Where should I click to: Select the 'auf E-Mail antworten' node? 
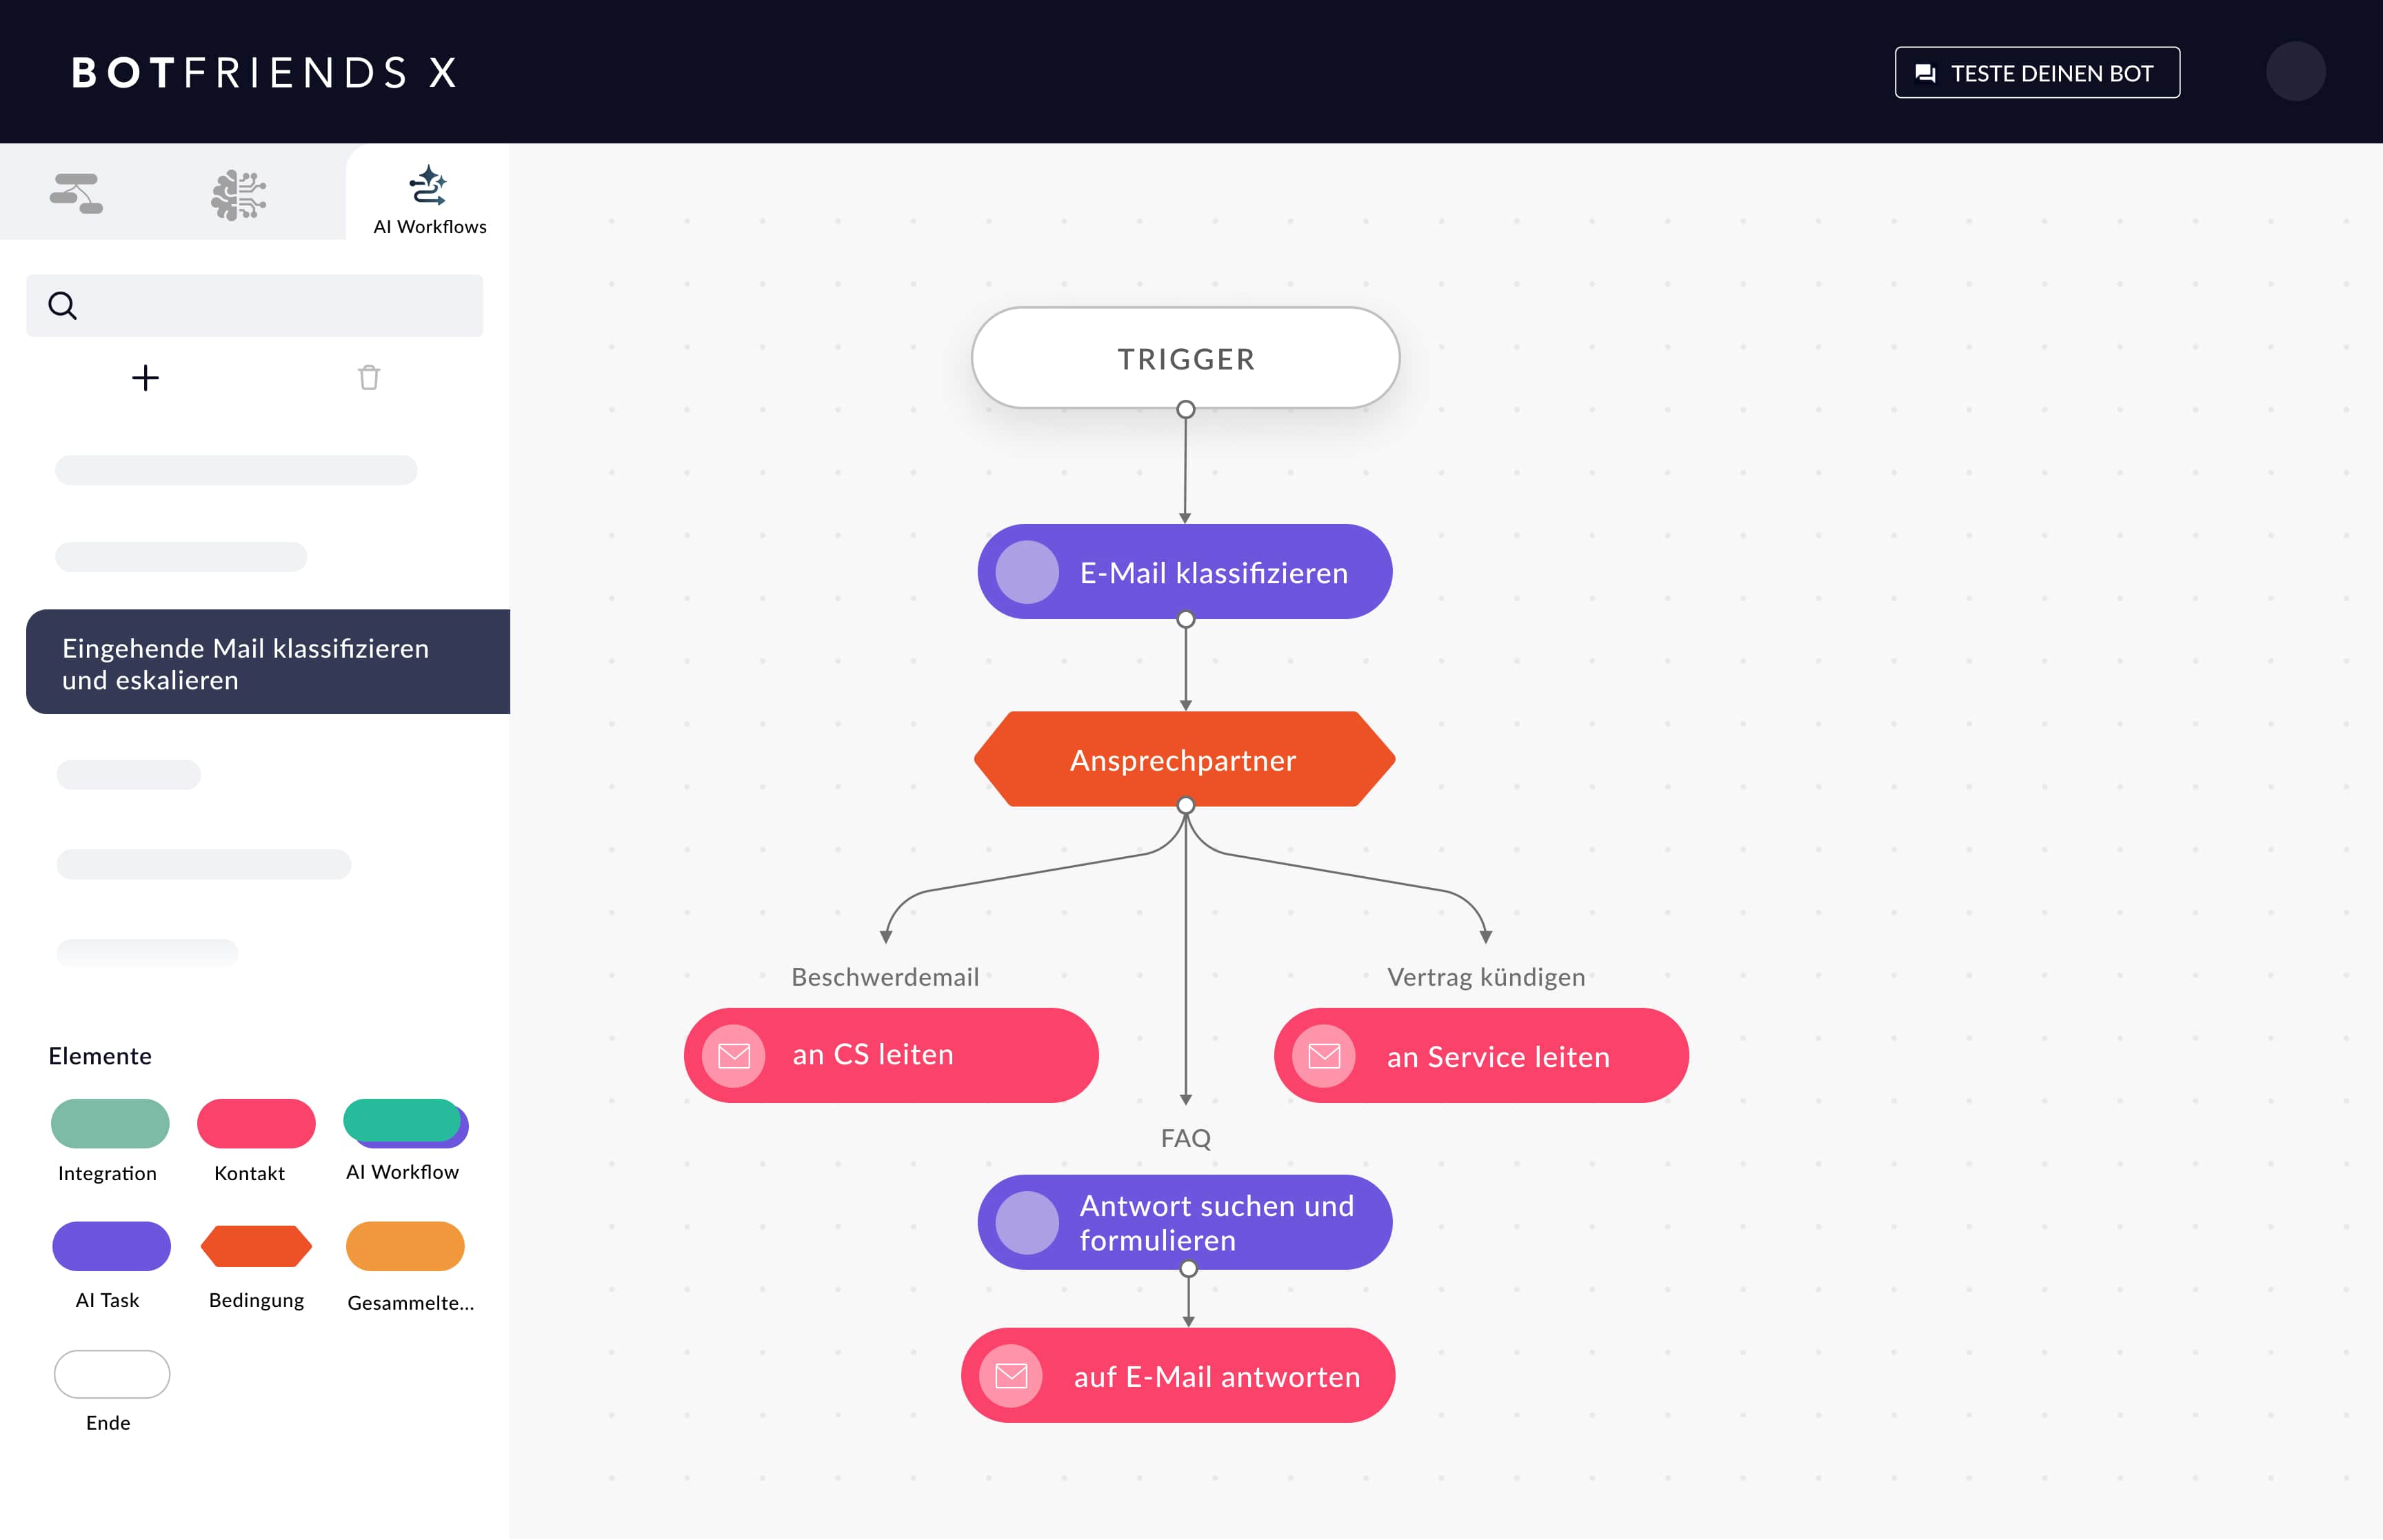coord(1178,1376)
